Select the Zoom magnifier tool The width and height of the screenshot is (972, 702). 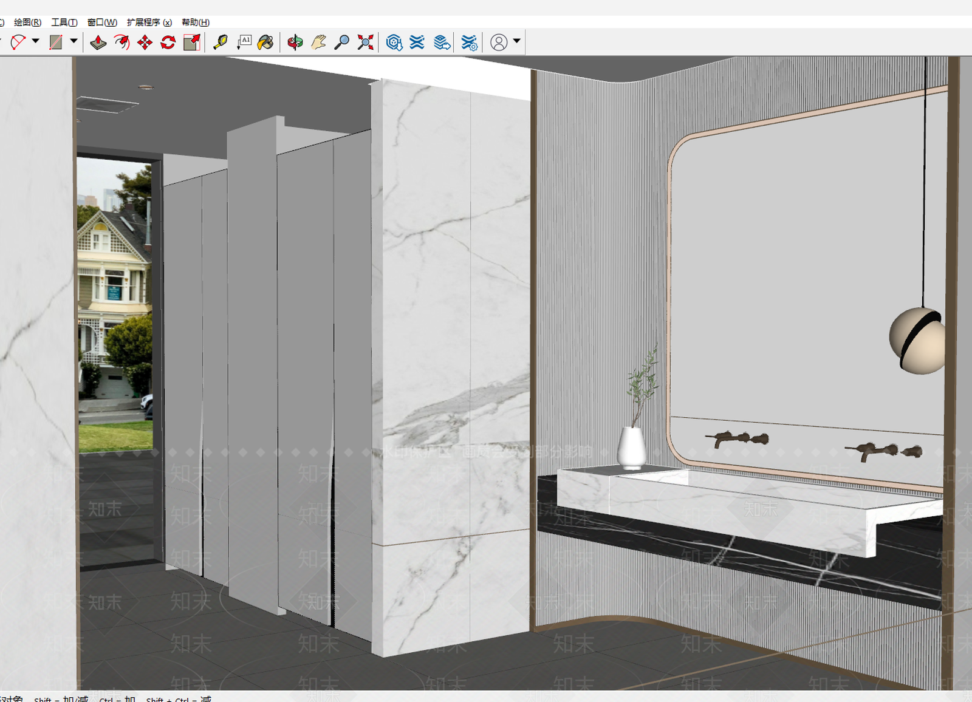point(342,42)
